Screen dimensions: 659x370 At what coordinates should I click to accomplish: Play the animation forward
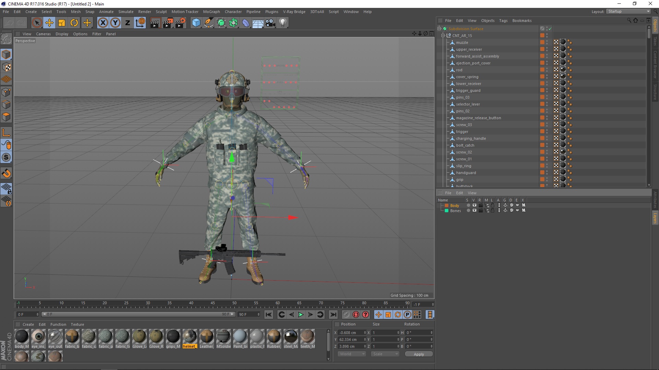tap(301, 314)
